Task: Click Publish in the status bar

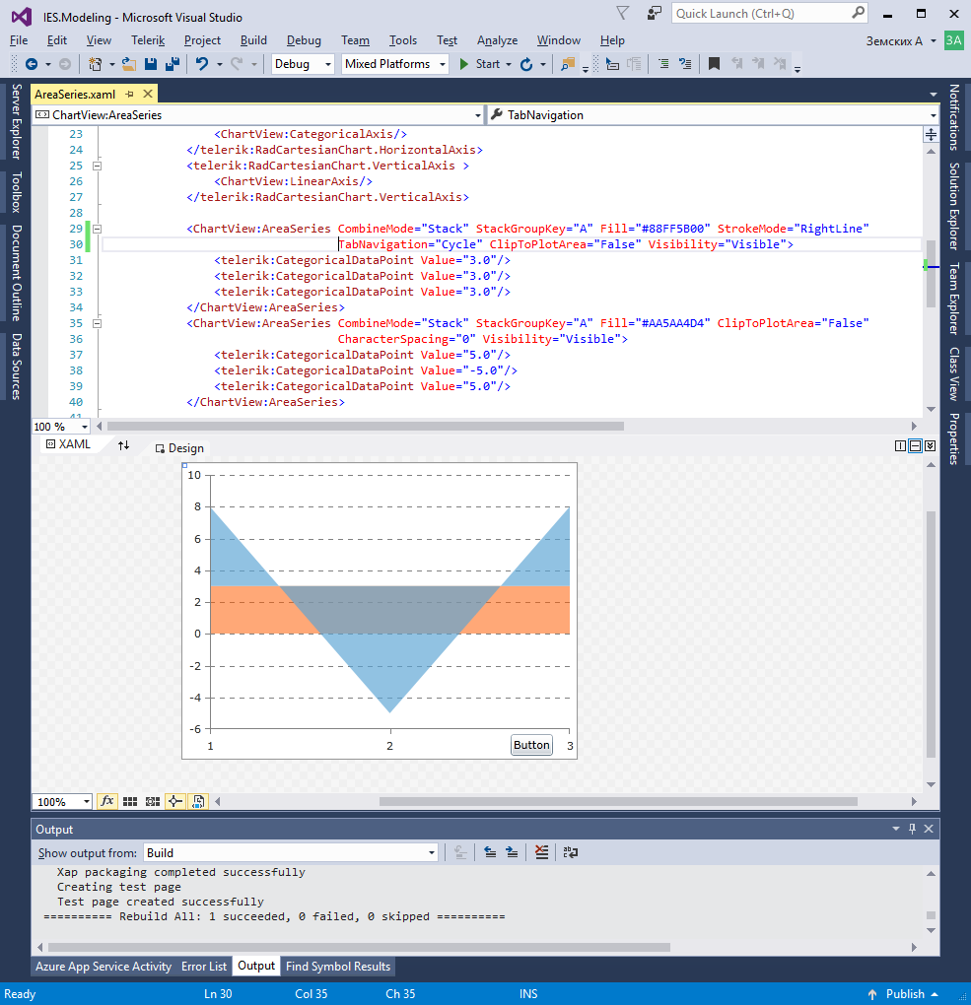Action: click(x=904, y=994)
